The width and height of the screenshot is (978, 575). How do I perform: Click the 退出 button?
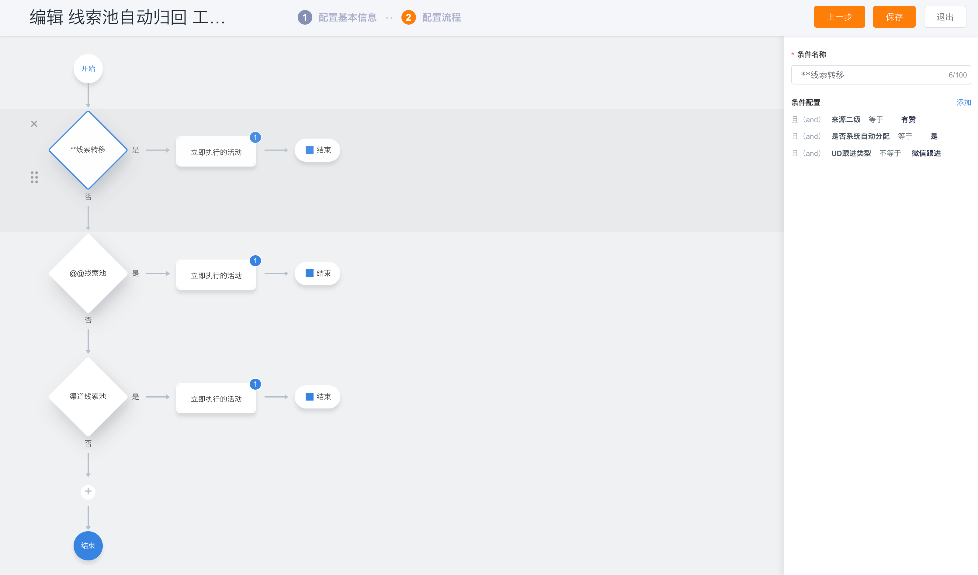pos(945,17)
